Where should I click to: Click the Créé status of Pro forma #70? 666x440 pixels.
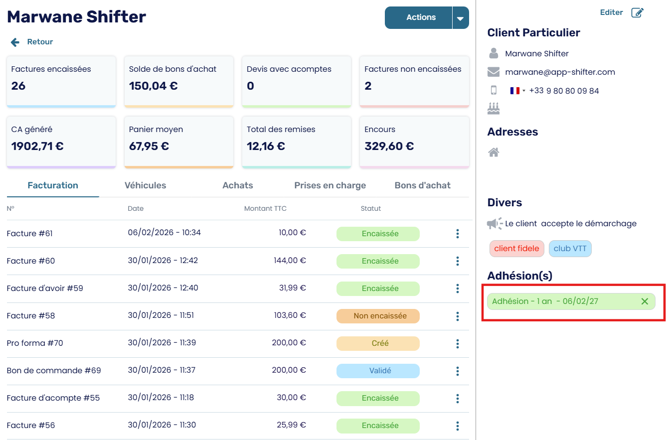(x=378, y=343)
